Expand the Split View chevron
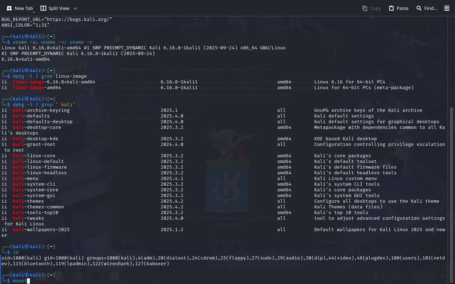 click(x=75, y=8)
